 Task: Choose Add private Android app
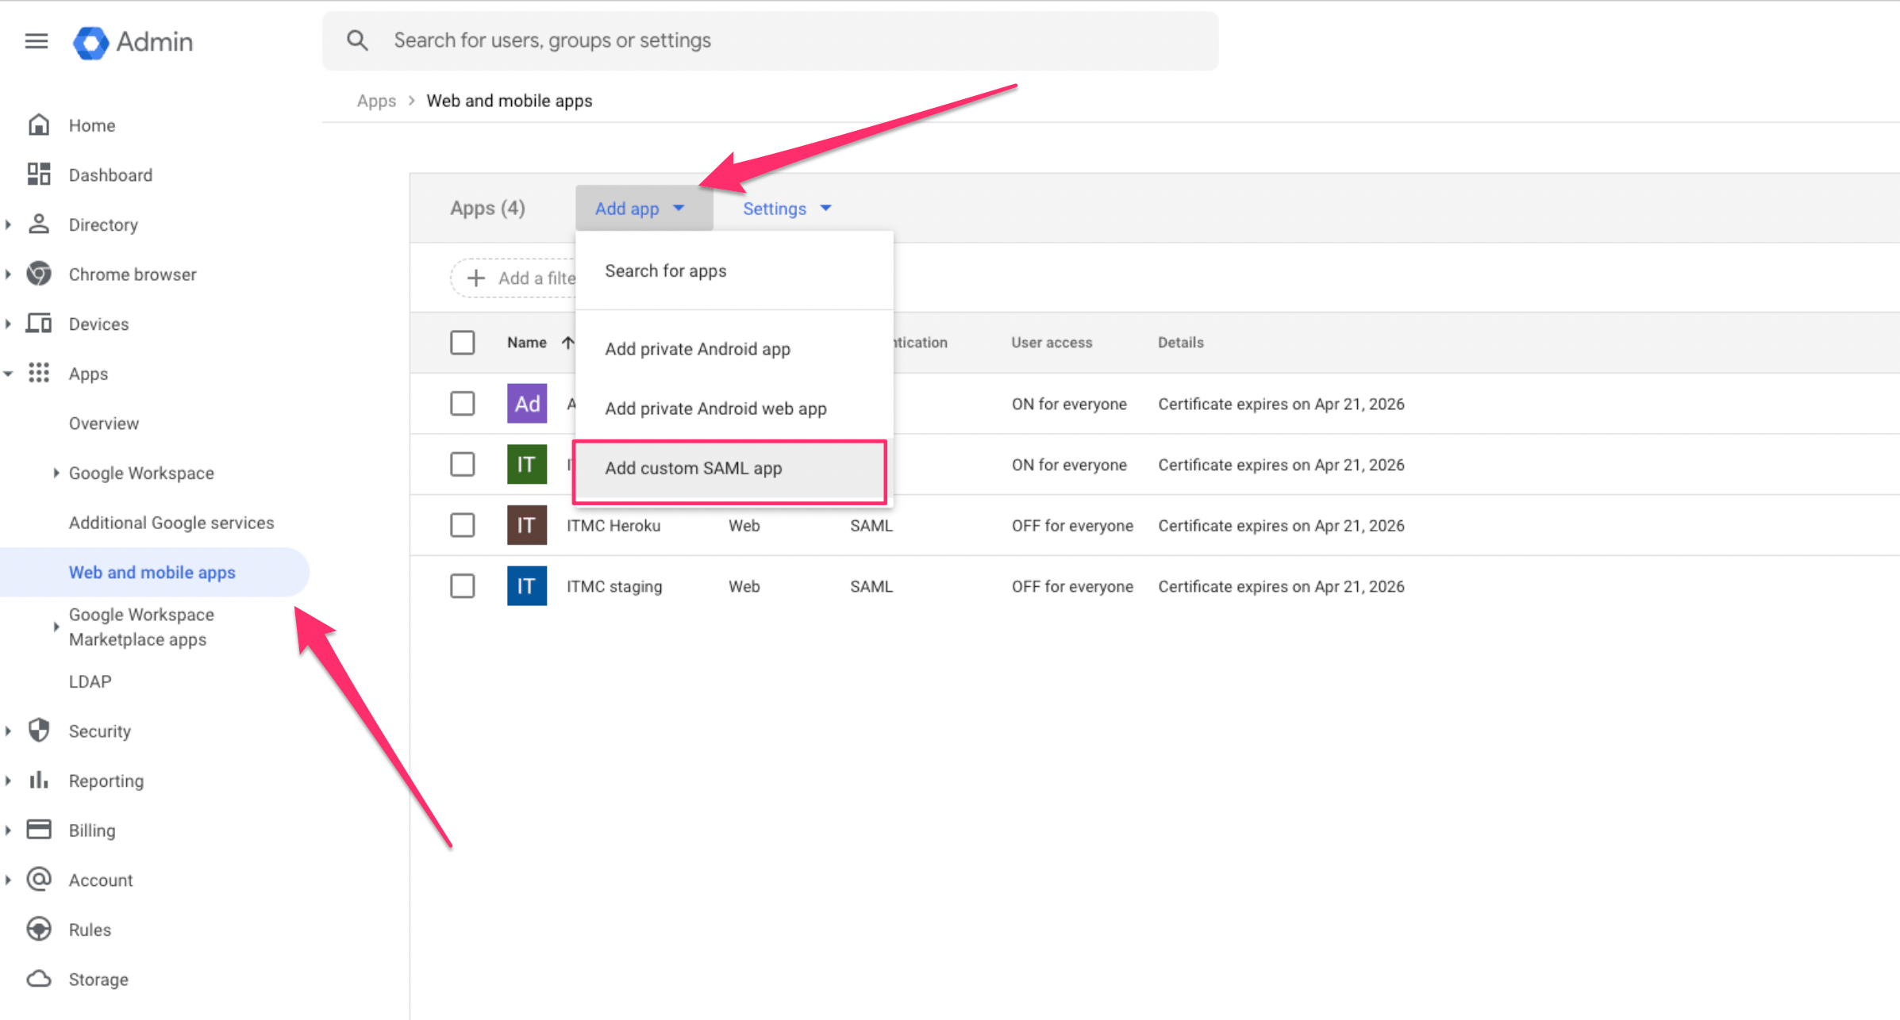(734, 349)
